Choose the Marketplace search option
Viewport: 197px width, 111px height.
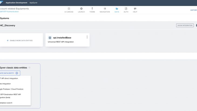pos(6,103)
